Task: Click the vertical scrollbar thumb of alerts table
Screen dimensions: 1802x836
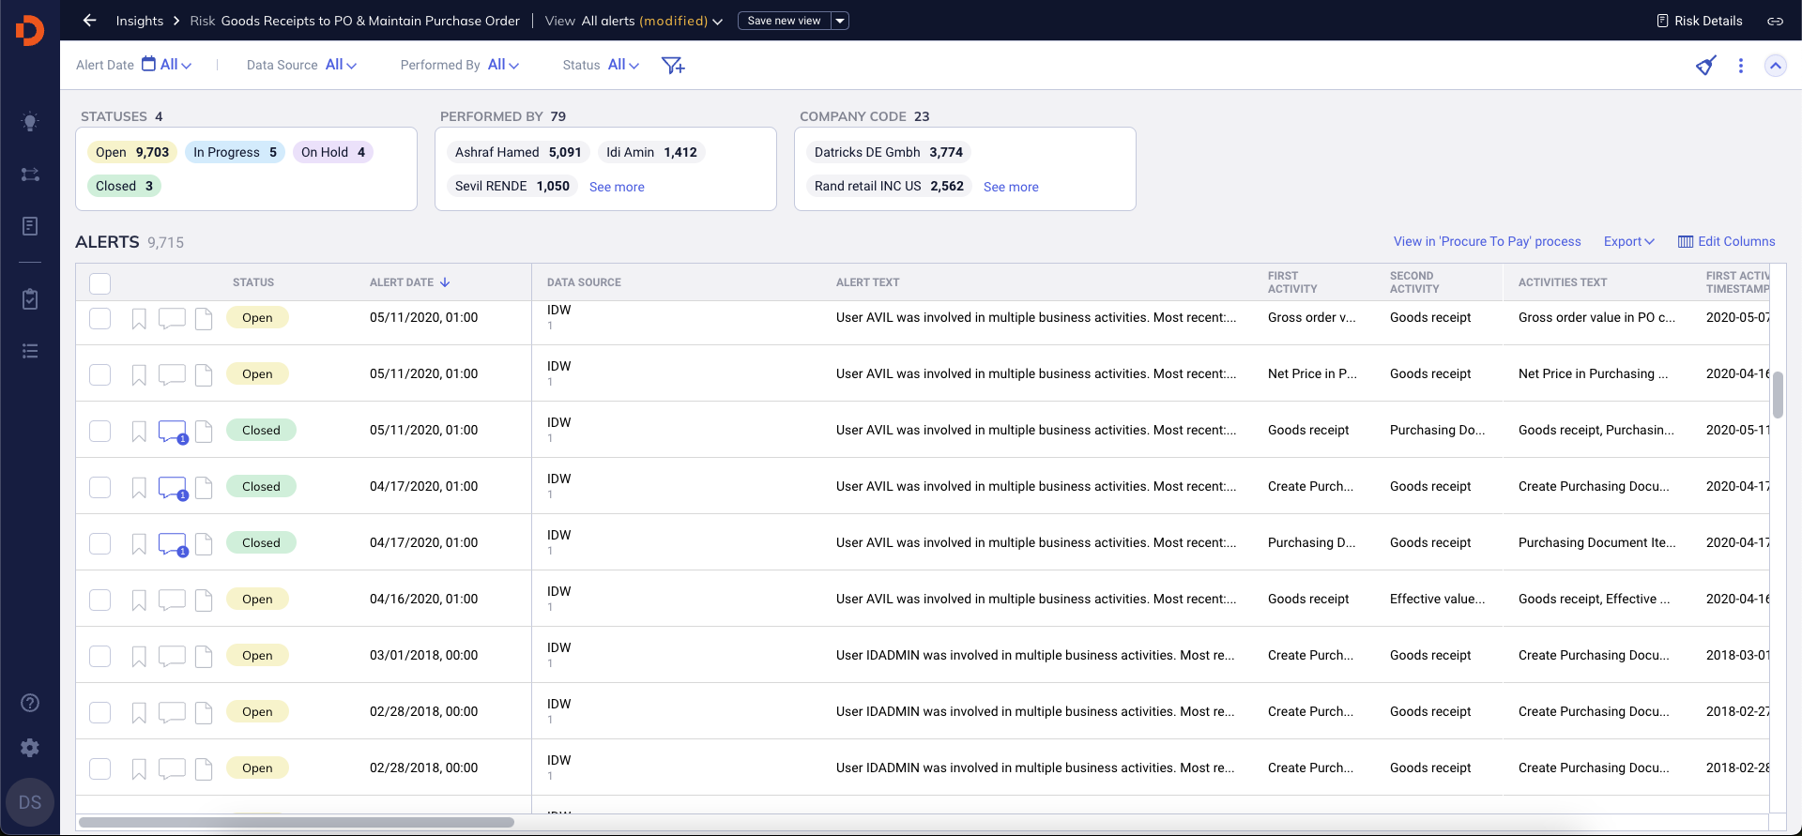Action: tap(1778, 394)
